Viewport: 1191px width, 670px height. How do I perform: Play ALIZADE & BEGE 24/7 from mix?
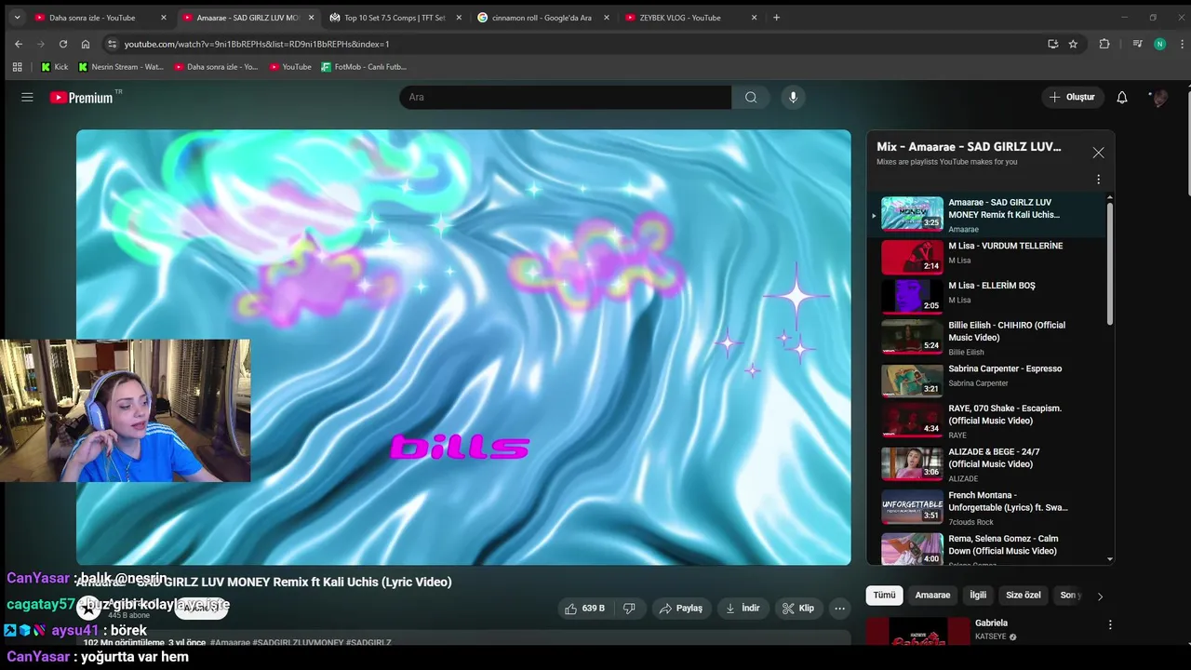point(986,464)
